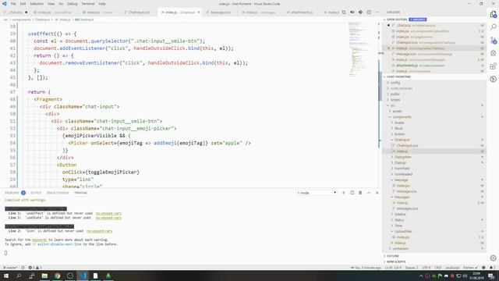Viewport: 499px width, 281px height.
Task: Click the compare changes editor action icon
Action: coord(344,12)
